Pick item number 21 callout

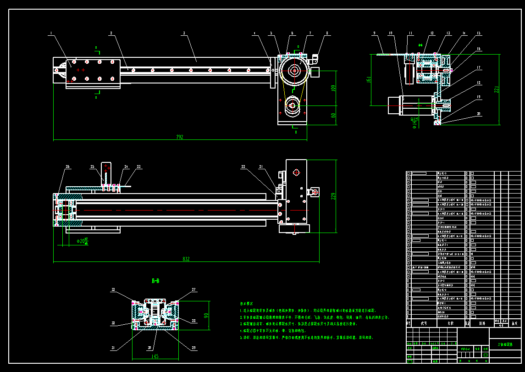[x=261, y=167]
